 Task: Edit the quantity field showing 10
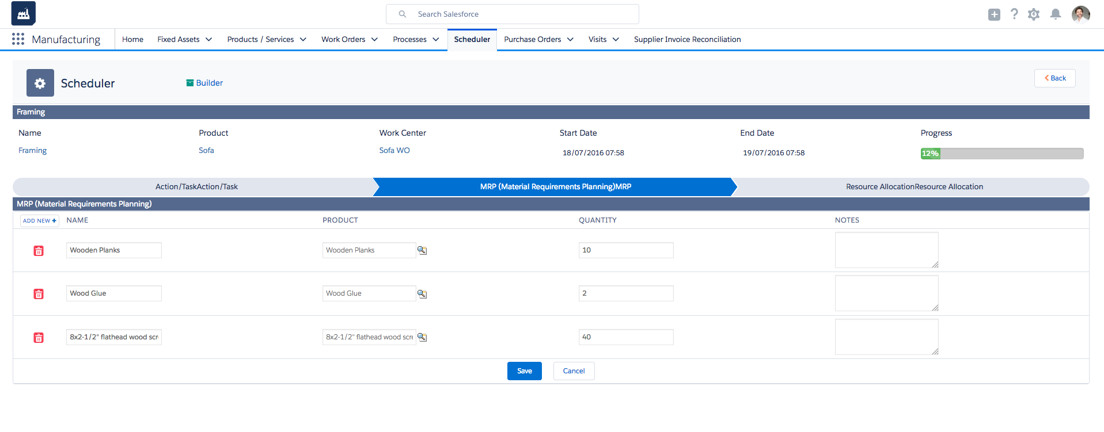(626, 250)
